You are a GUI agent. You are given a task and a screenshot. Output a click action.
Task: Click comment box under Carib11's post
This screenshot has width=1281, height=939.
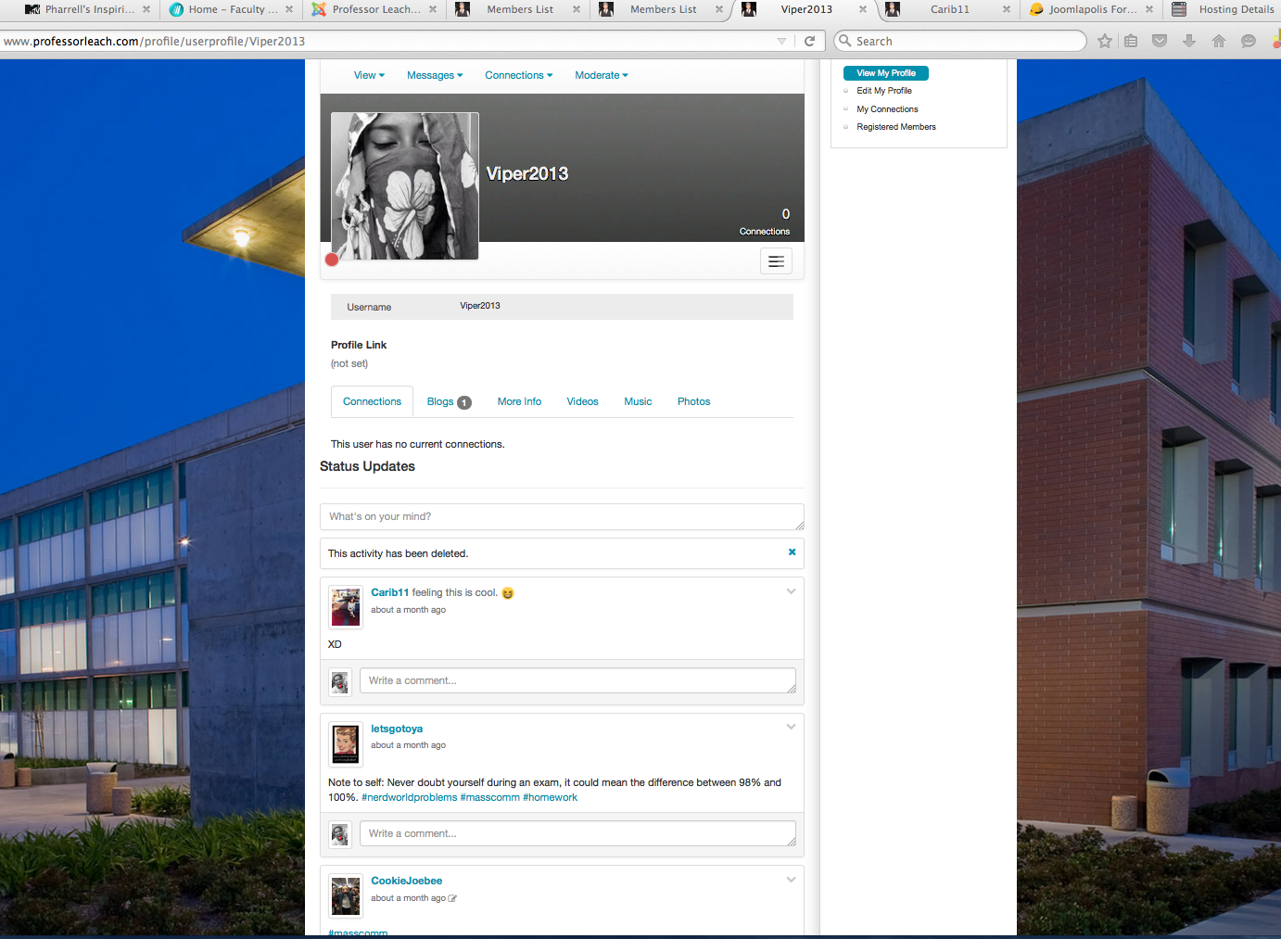[577, 680]
